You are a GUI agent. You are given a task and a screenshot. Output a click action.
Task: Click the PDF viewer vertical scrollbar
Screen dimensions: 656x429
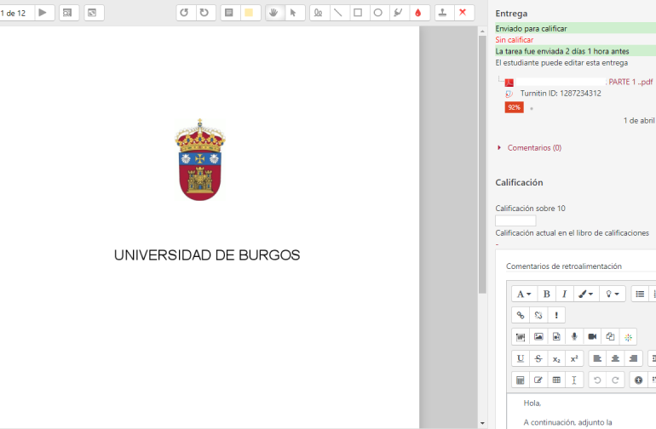(x=482, y=165)
